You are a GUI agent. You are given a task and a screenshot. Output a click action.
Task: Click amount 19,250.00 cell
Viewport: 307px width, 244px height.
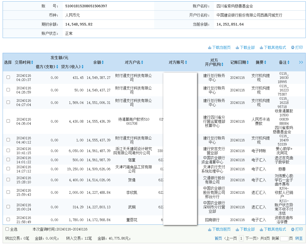point(75,169)
